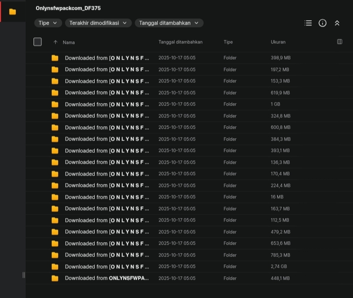Viewport: 353px width, 298px height.
Task: Click the Tanggal ditambahkan column header
Action: 180,42
